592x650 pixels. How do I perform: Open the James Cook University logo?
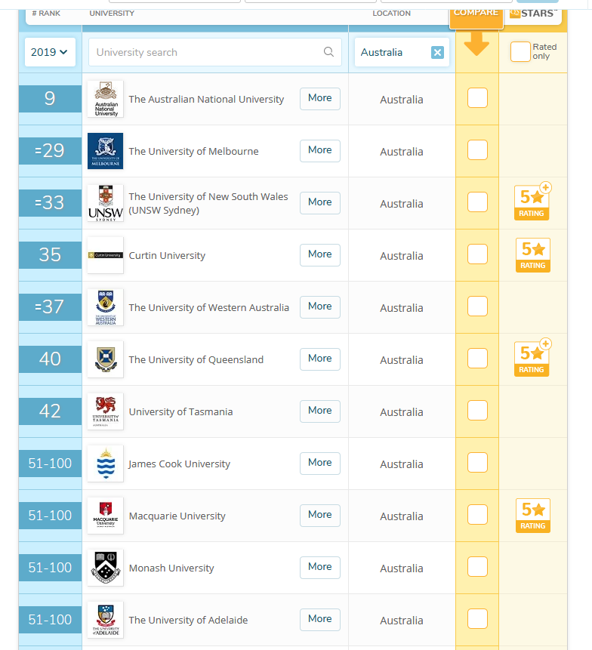point(105,464)
